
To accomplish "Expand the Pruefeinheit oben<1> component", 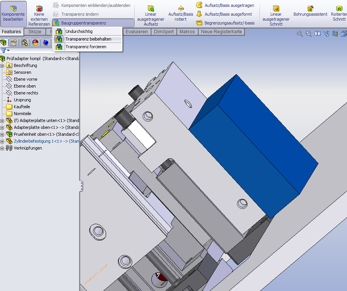I will [2, 134].
